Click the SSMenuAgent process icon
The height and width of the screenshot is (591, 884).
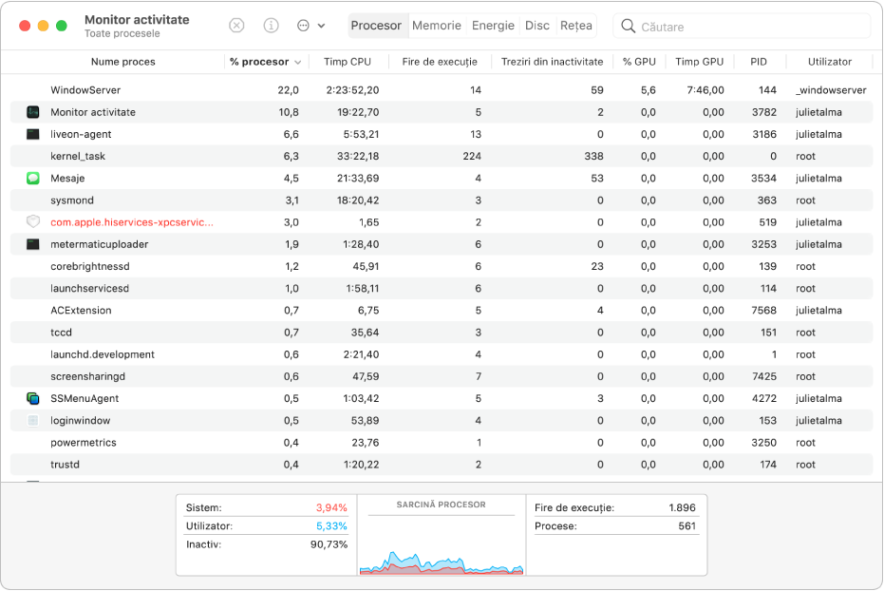pyautogui.click(x=33, y=399)
